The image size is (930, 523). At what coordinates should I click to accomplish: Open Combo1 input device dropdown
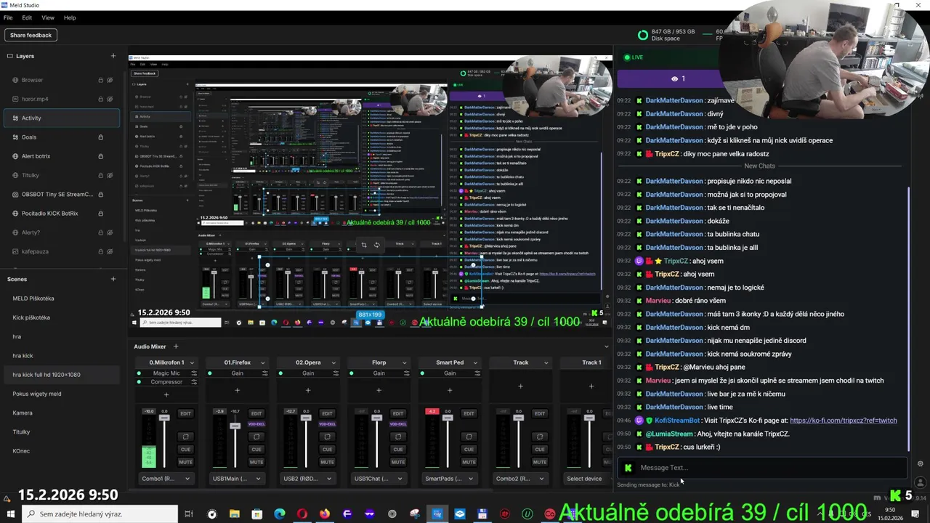point(166,479)
